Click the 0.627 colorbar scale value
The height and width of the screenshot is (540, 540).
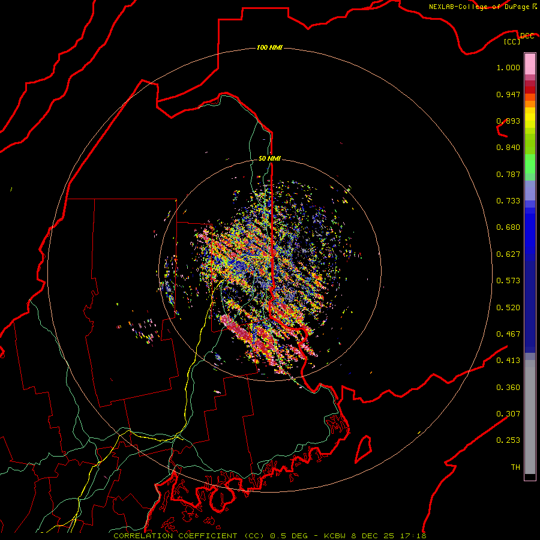[x=508, y=254]
